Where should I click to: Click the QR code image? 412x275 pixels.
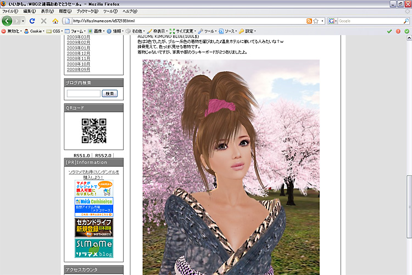coord(94,131)
